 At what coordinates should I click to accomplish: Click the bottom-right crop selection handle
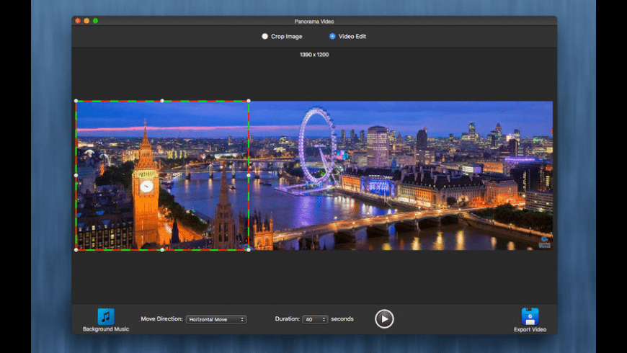point(249,250)
